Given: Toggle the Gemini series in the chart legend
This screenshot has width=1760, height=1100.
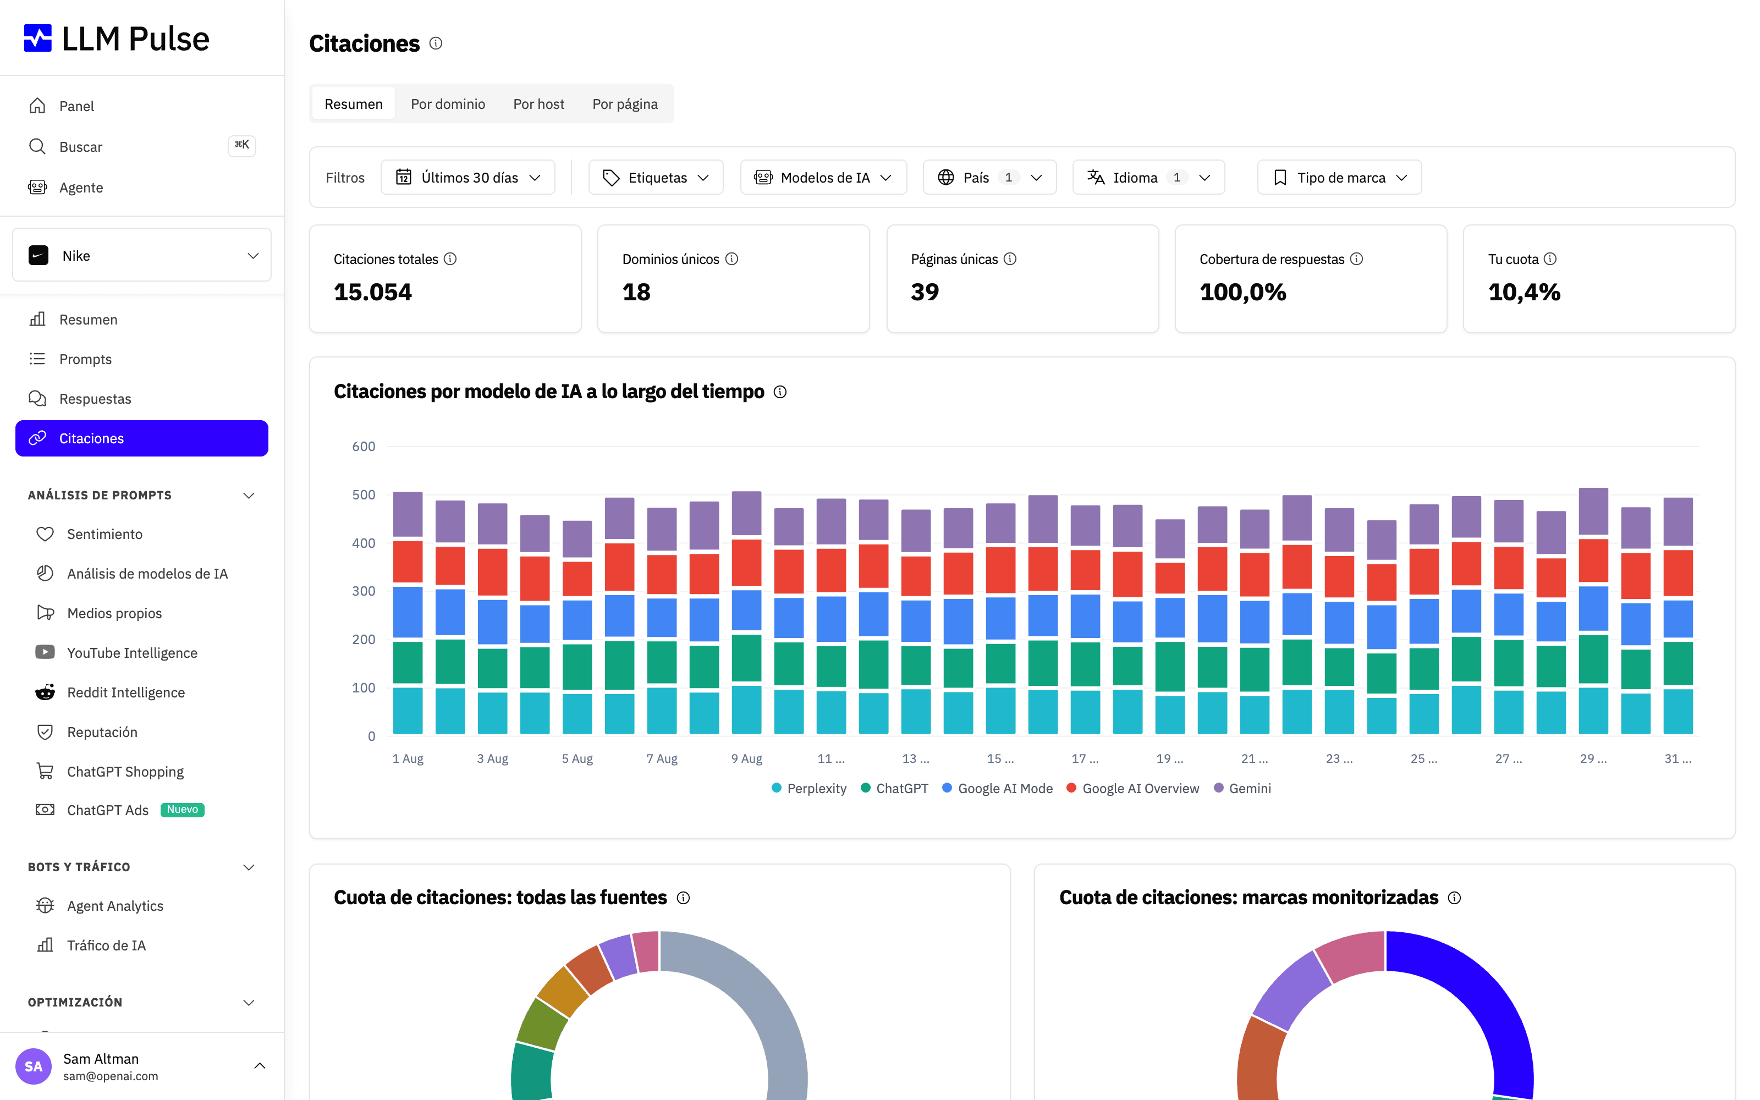Looking at the screenshot, I should 1242,789.
